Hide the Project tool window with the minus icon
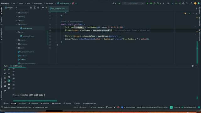The height and width of the screenshot is (113, 201). pos(46,8)
